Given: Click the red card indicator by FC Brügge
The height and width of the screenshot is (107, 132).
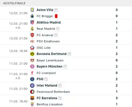Looking at the screenshot, I should 56,16.
